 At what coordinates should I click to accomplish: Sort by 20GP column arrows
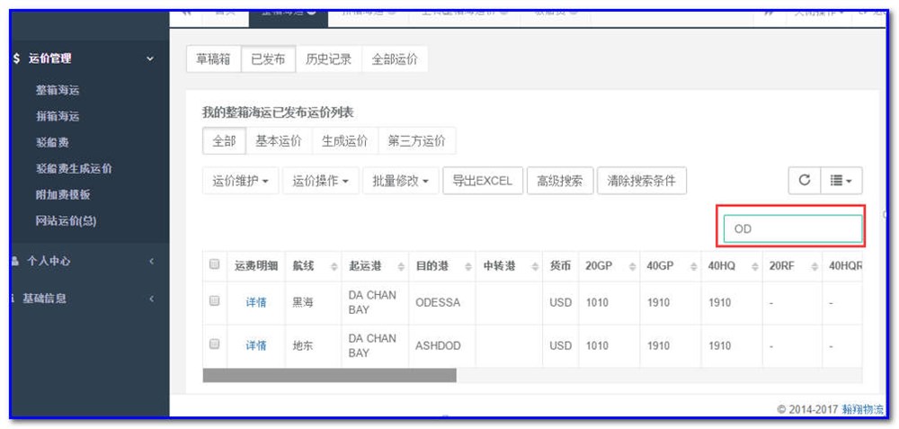[632, 267]
